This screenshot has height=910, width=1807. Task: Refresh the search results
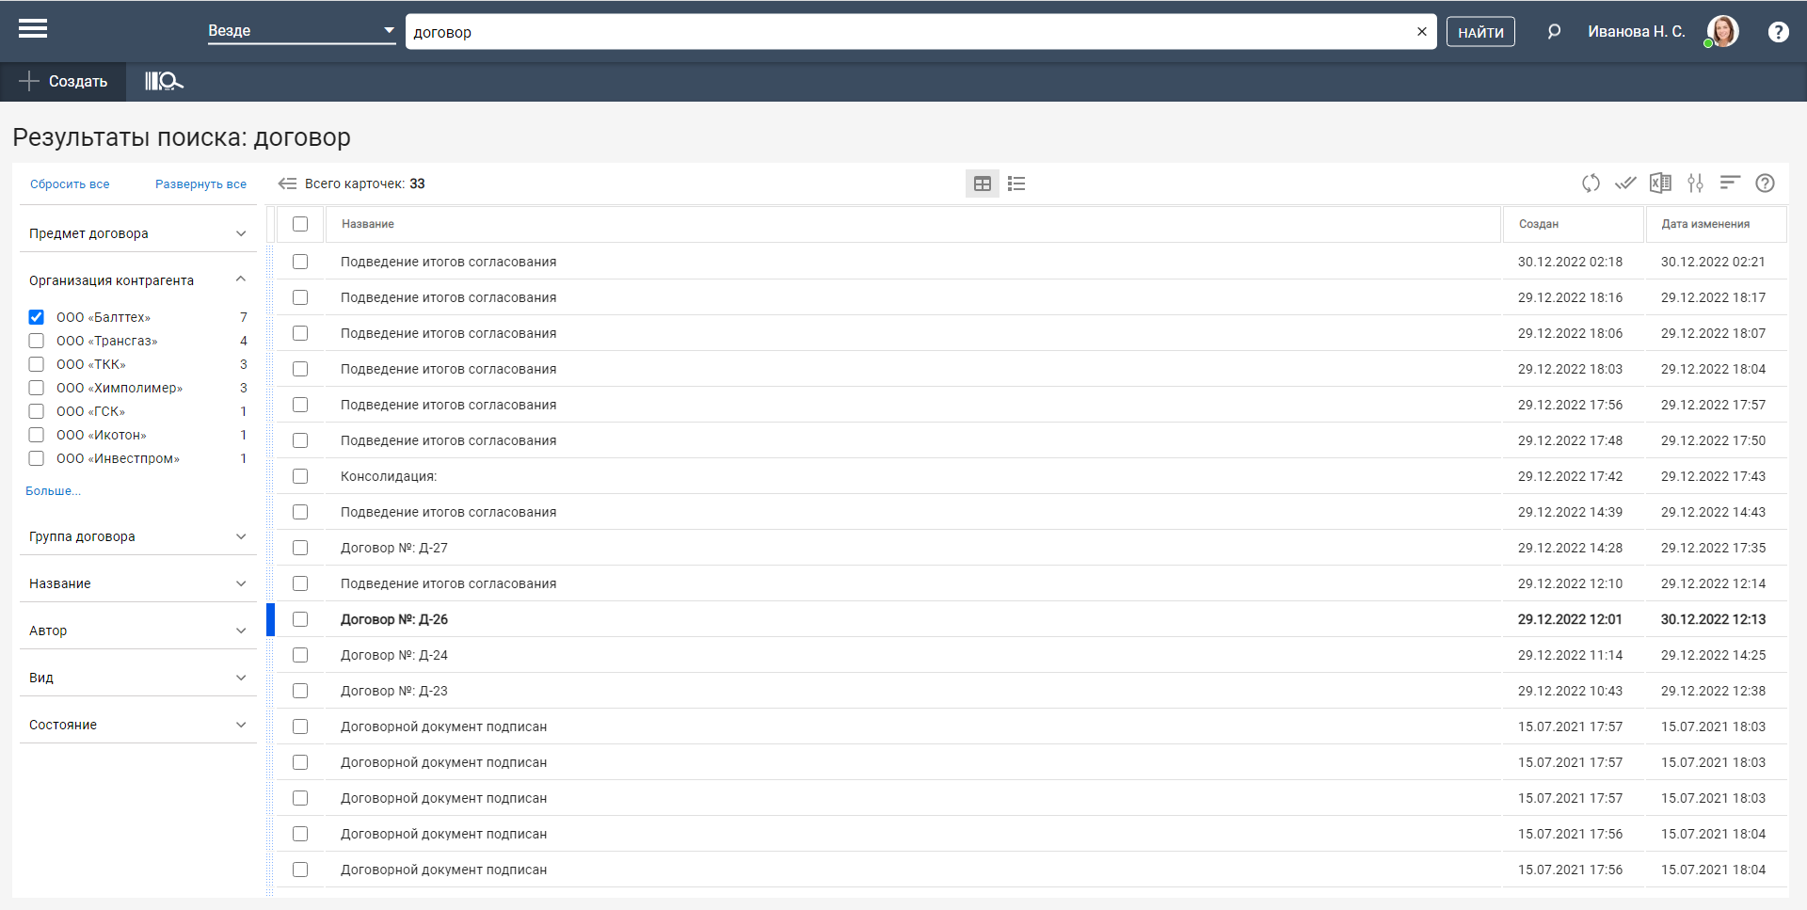click(x=1591, y=184)
